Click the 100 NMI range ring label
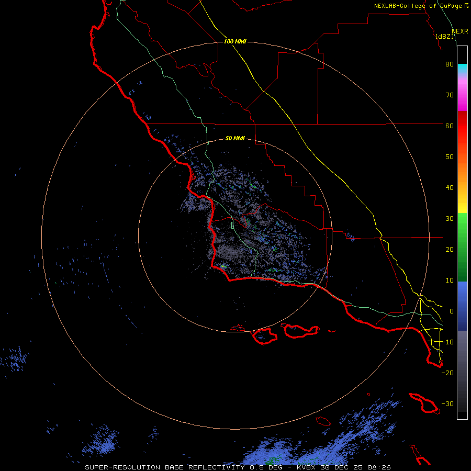 coord(235,41)
